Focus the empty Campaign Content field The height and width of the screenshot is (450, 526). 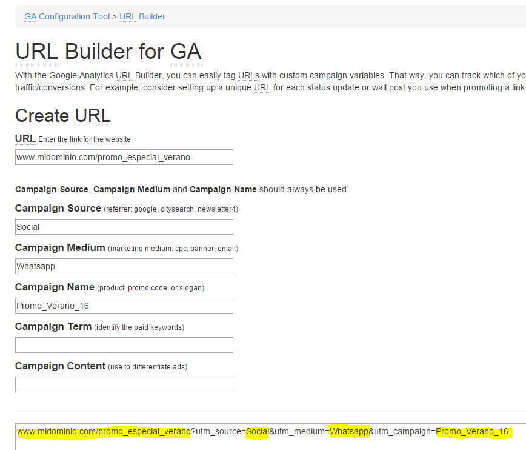124,385
